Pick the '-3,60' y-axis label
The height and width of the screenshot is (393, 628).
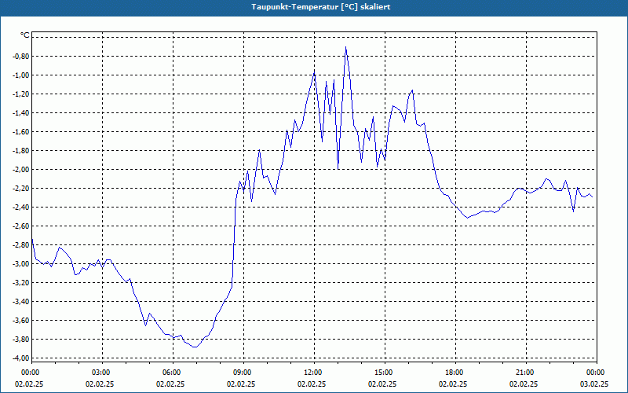(x=21, y=320)
